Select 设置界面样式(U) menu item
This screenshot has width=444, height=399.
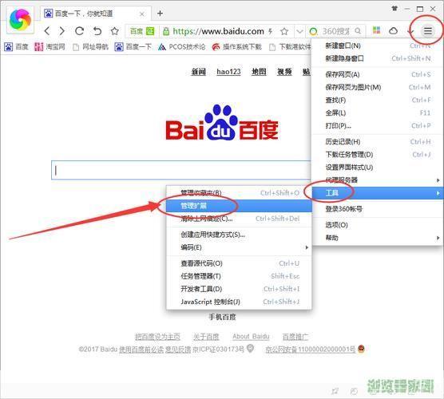click(378, 168)
